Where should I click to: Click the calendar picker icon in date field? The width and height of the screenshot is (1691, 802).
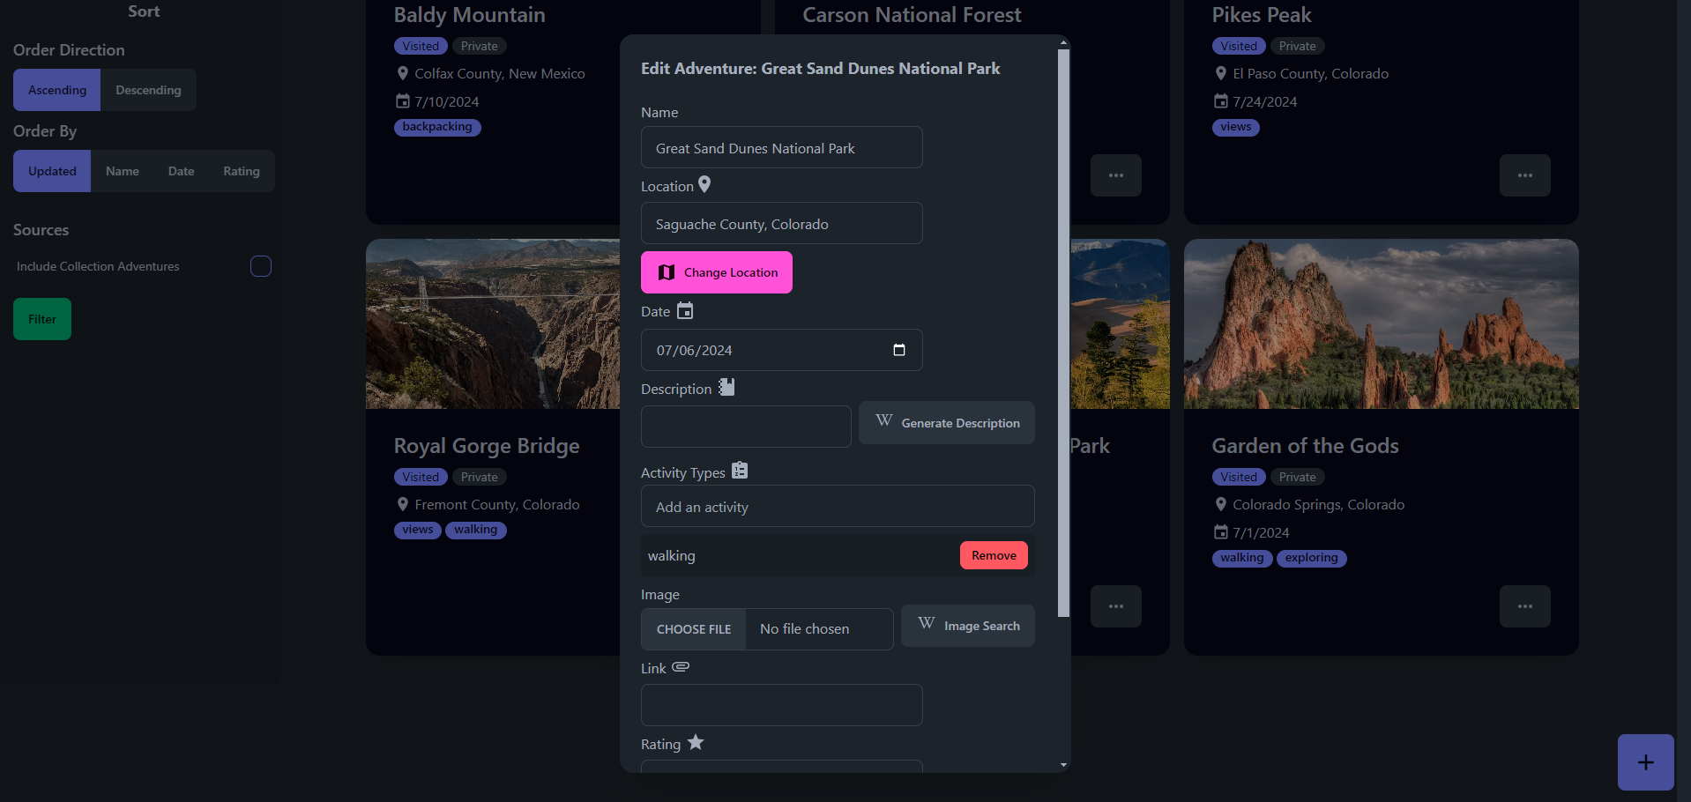[898, 350]
